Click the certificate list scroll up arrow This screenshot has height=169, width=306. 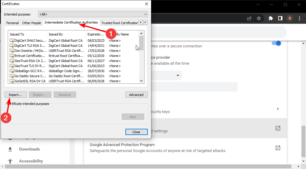tap(142, 33)
